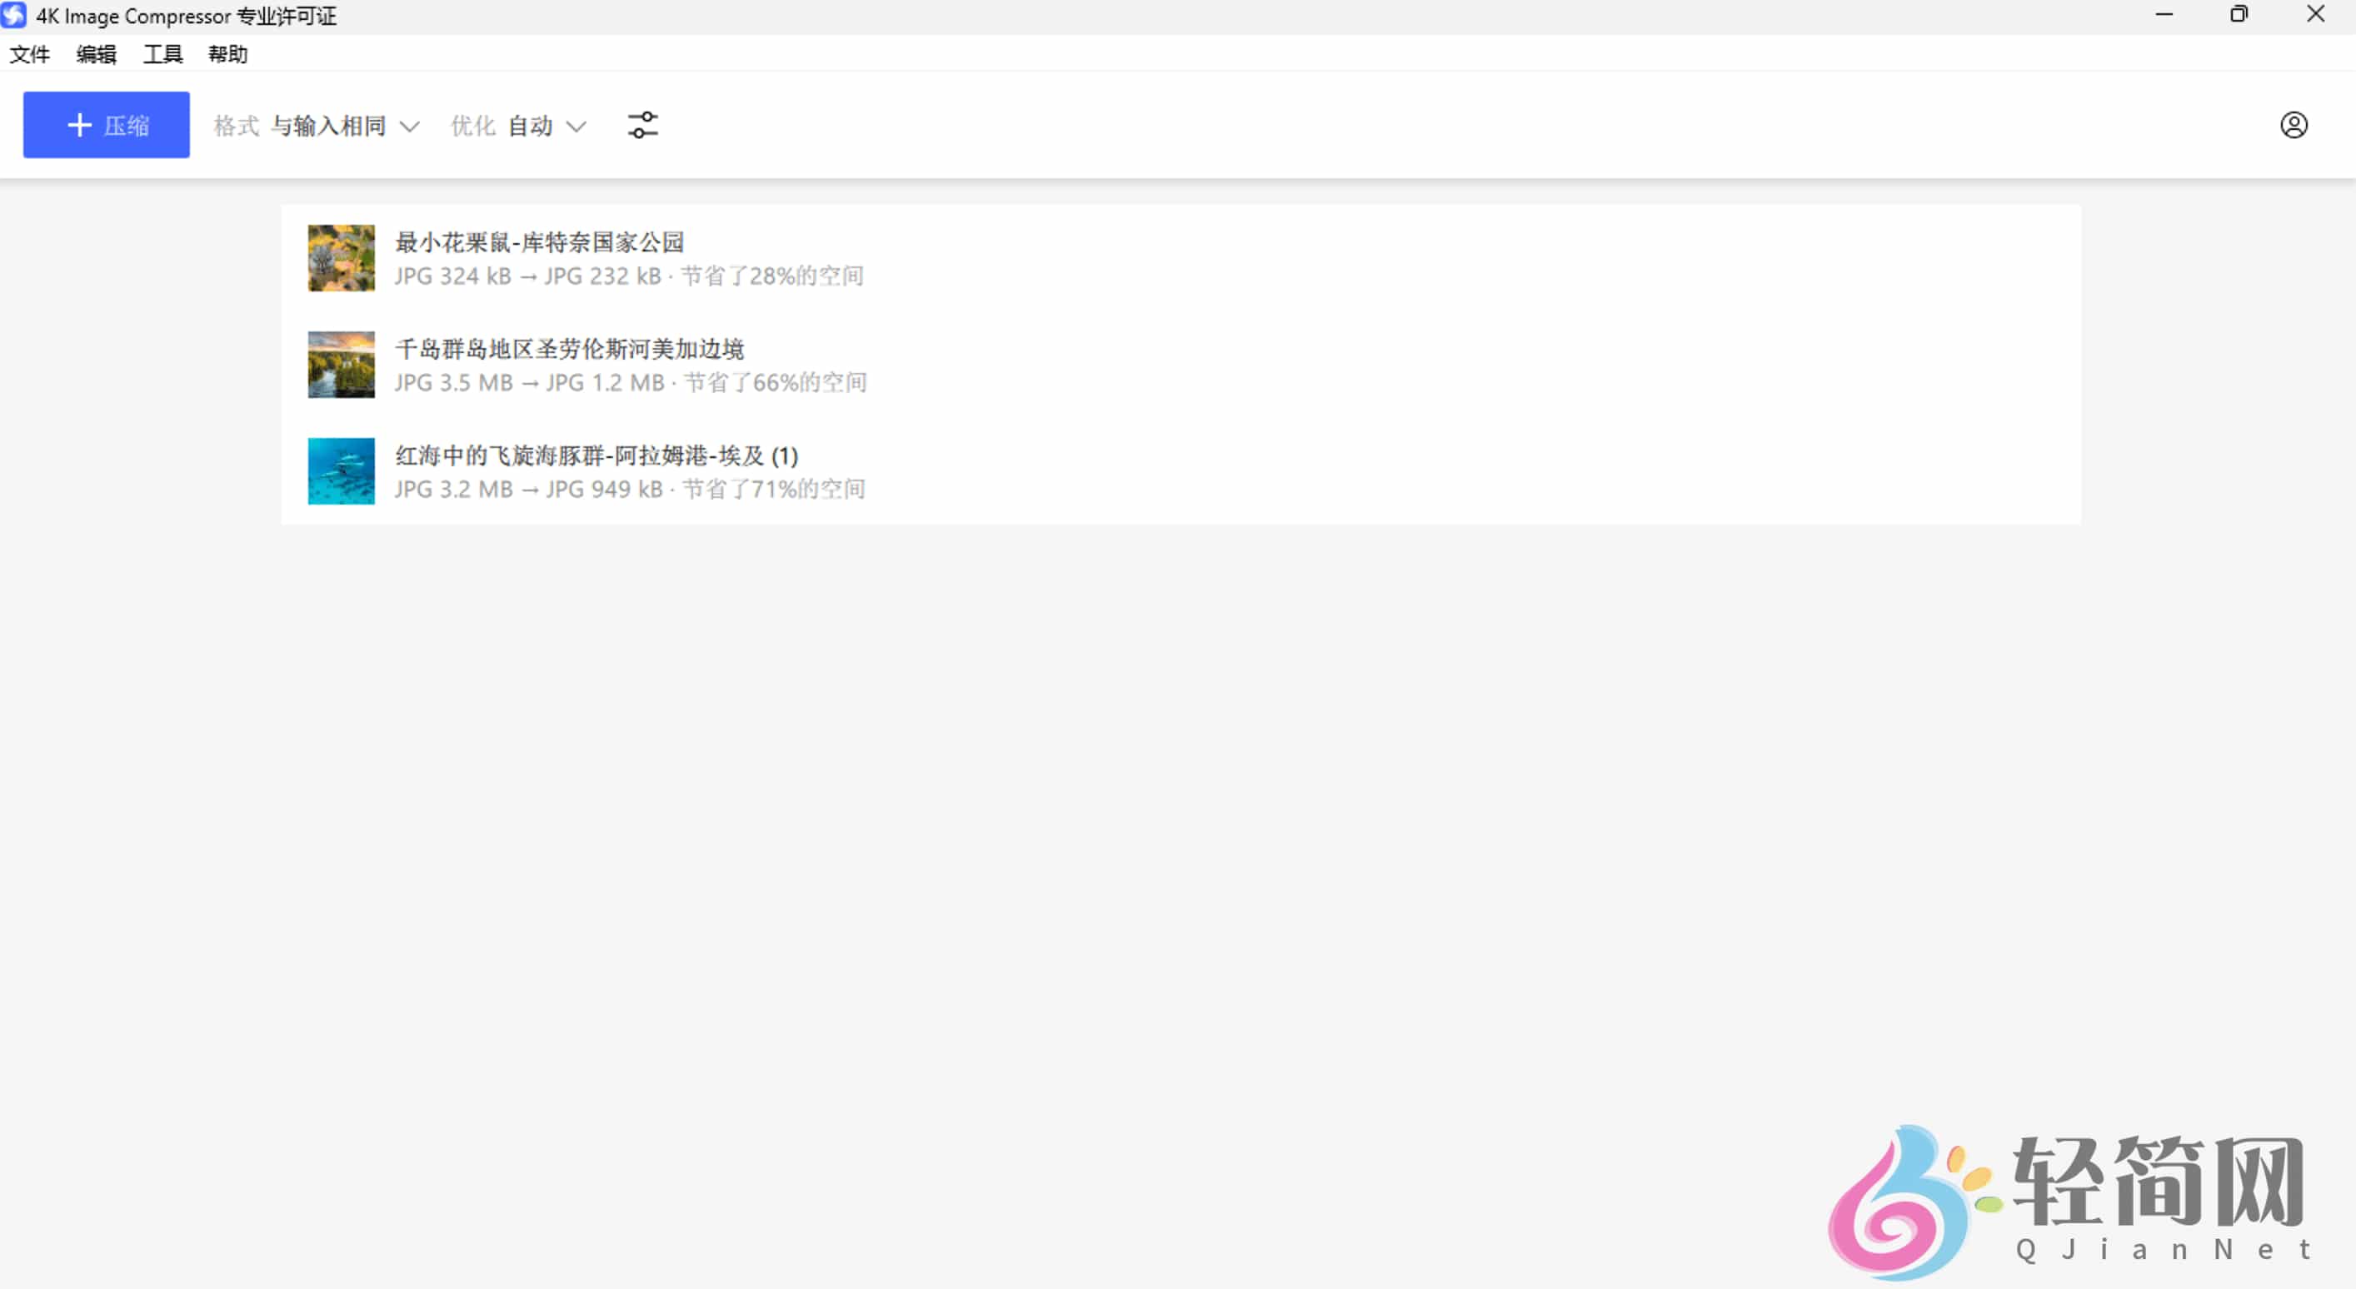Click the thumbnail of 红海海豚群 image
The image size is (2356, 1289).
(340, 470)
